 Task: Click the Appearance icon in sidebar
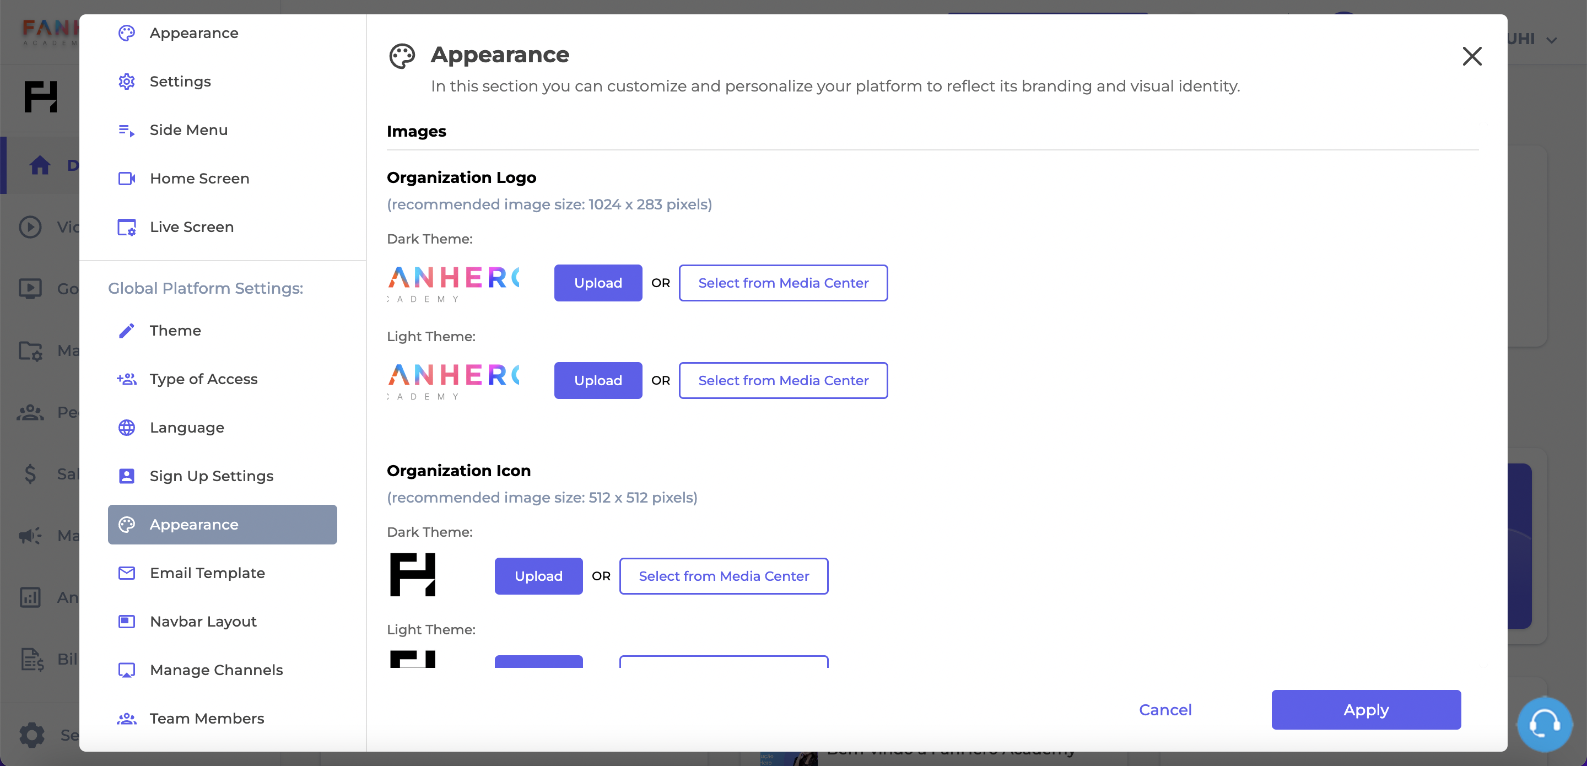[127, 524]
